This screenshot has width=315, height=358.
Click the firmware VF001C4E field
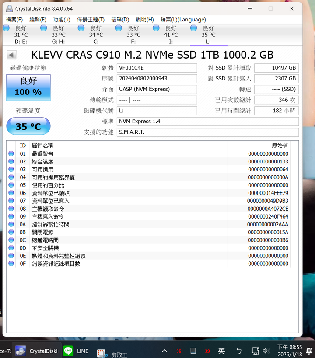click(x=157, y=68)
